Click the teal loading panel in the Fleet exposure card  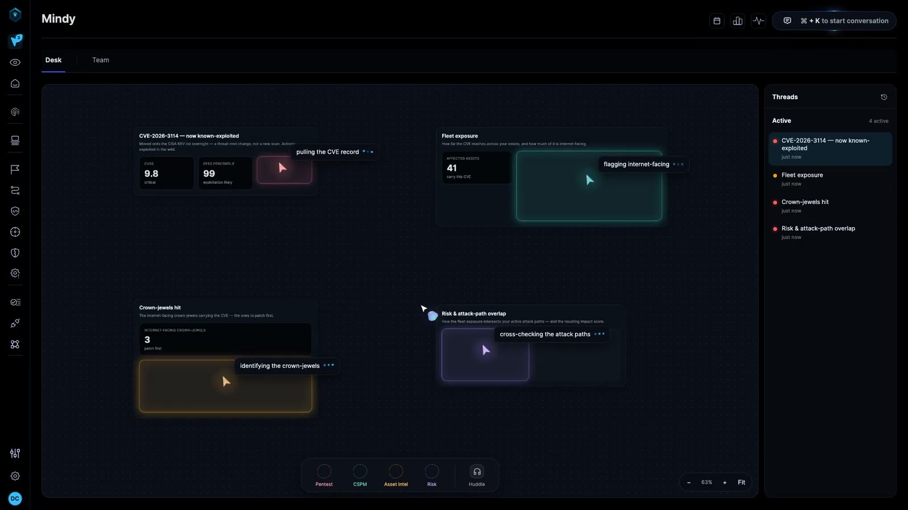(x=589, y=186)
